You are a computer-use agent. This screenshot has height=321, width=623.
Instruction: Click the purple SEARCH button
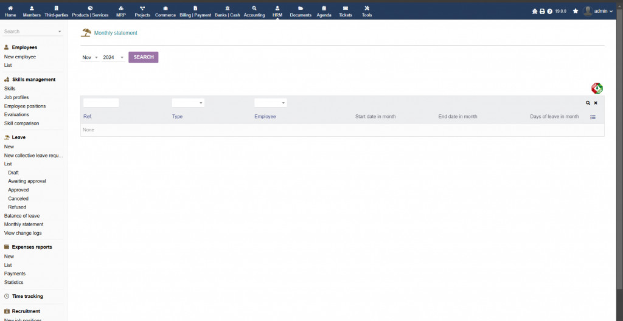coord(144,57)
